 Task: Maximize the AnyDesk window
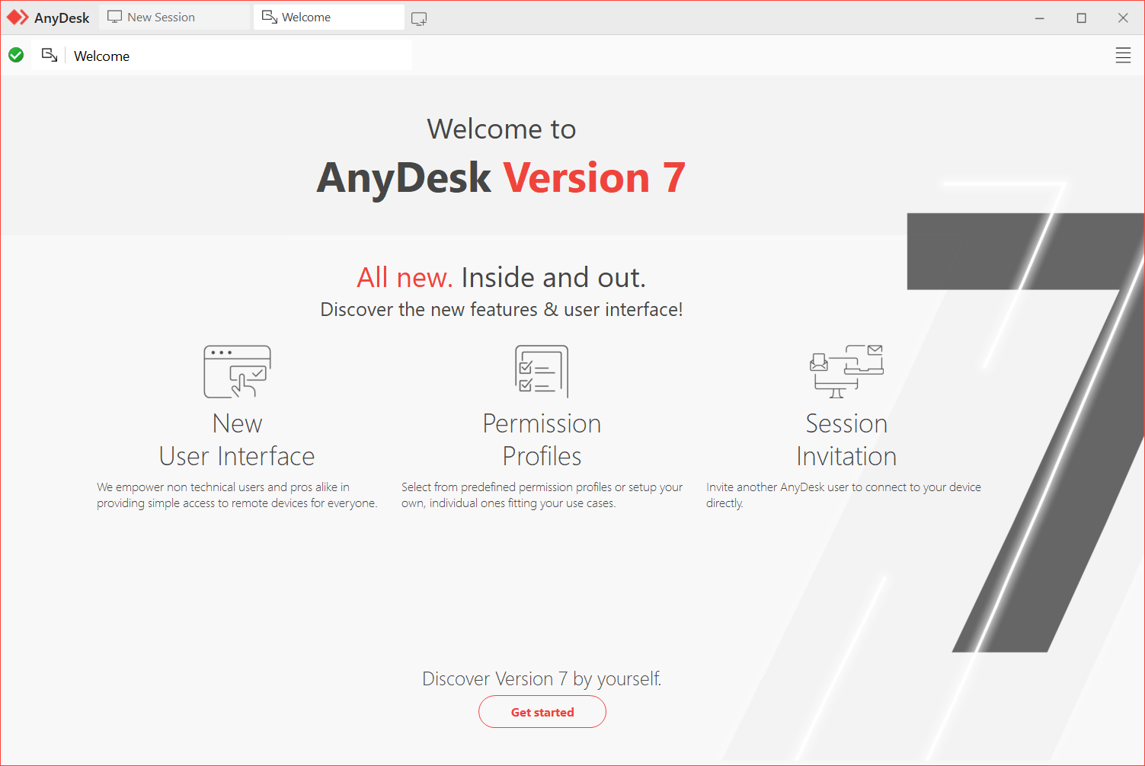point(1081,18)
